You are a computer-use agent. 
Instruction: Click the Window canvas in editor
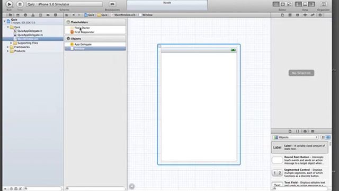199,105
